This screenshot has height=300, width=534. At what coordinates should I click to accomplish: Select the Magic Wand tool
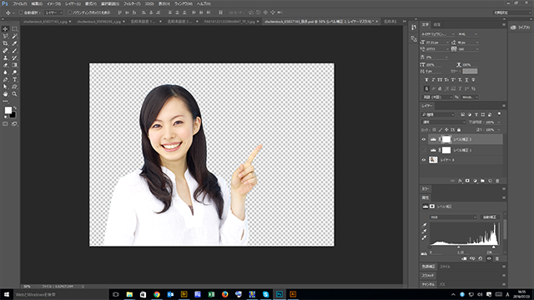coord(14,36)
